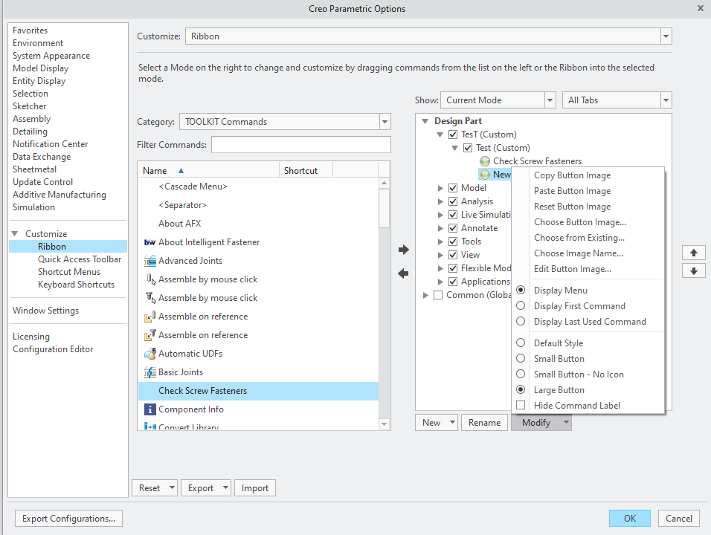The height and width of the screenshot is (535, 711).
Task: Open the Export Configurations dialog
Action: (68, 518)
